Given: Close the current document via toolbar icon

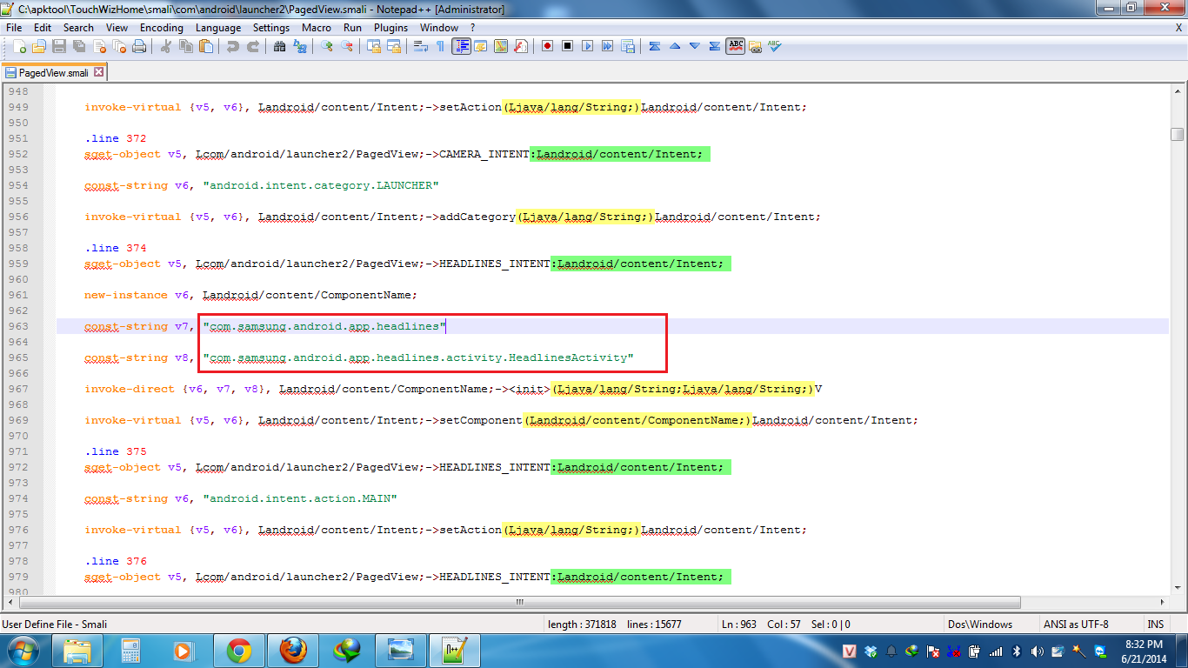Looking at the screenshot, I should (x=100, y=46).
